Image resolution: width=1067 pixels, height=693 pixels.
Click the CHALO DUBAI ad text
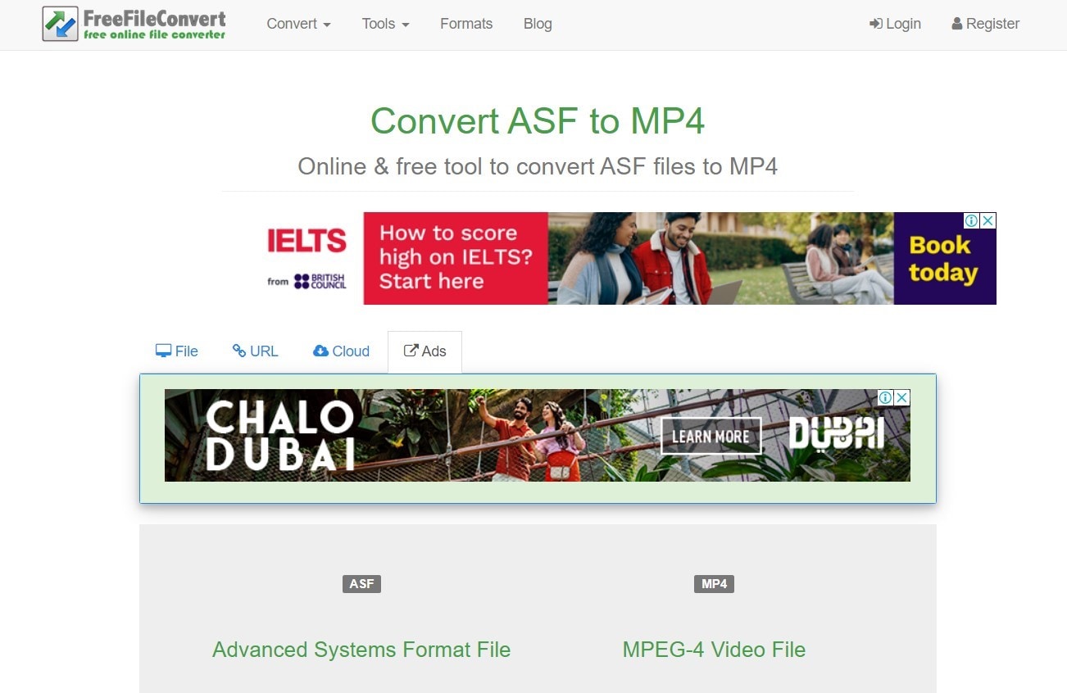click(280, 436)
